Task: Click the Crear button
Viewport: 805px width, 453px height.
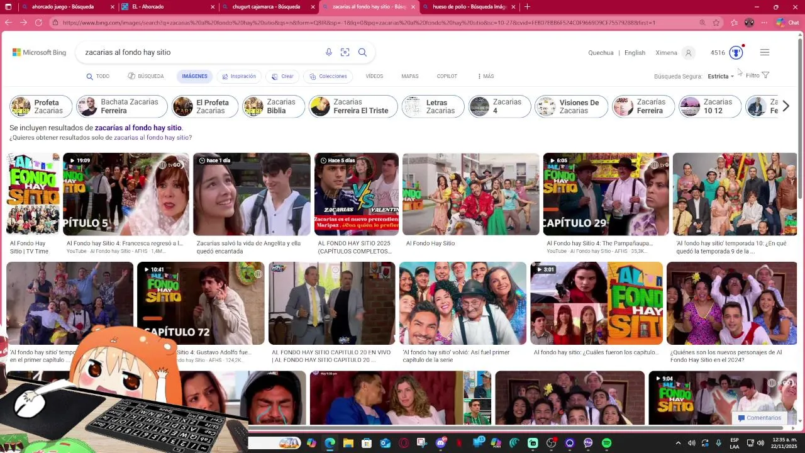Action: point(282,76)
